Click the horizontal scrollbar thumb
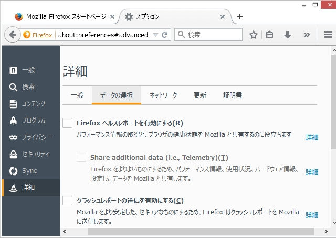The image size is (336, 238). (201, 231)
